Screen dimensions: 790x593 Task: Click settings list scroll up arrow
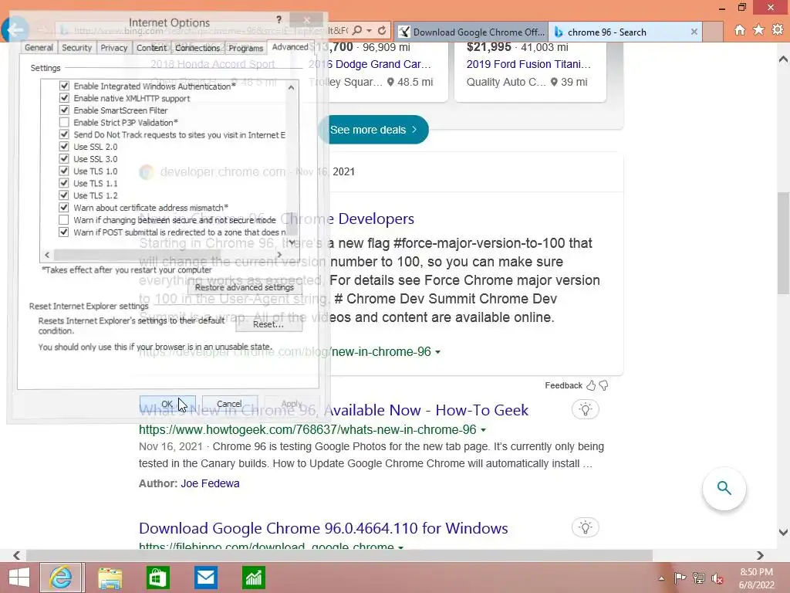tap(291, 88)
